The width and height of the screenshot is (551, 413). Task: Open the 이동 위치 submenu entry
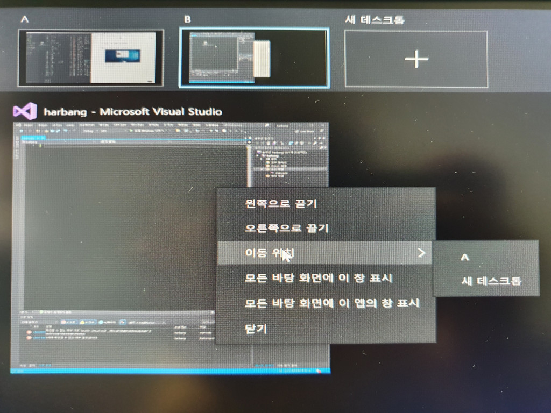click(x=324, y=253)
